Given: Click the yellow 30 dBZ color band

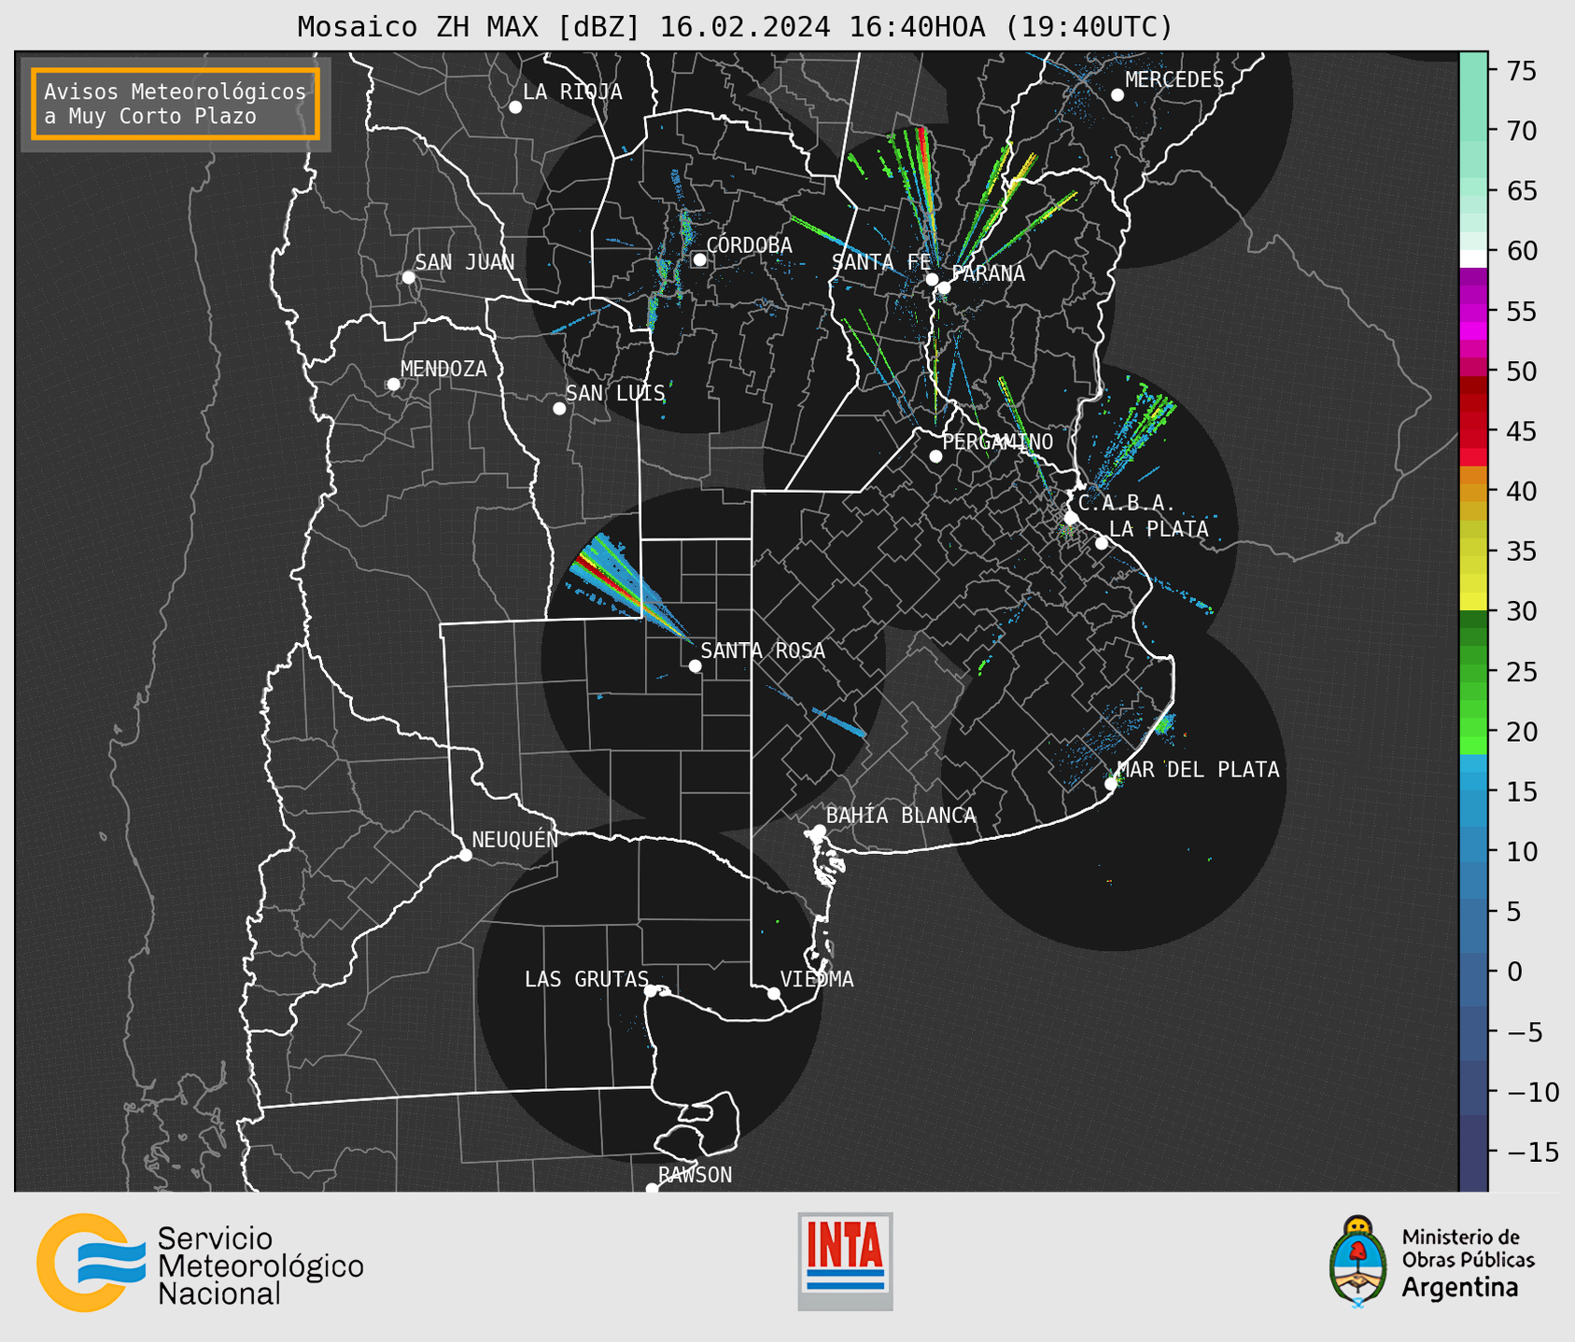Looking at the screenshot, I should tap(1473, 602).
